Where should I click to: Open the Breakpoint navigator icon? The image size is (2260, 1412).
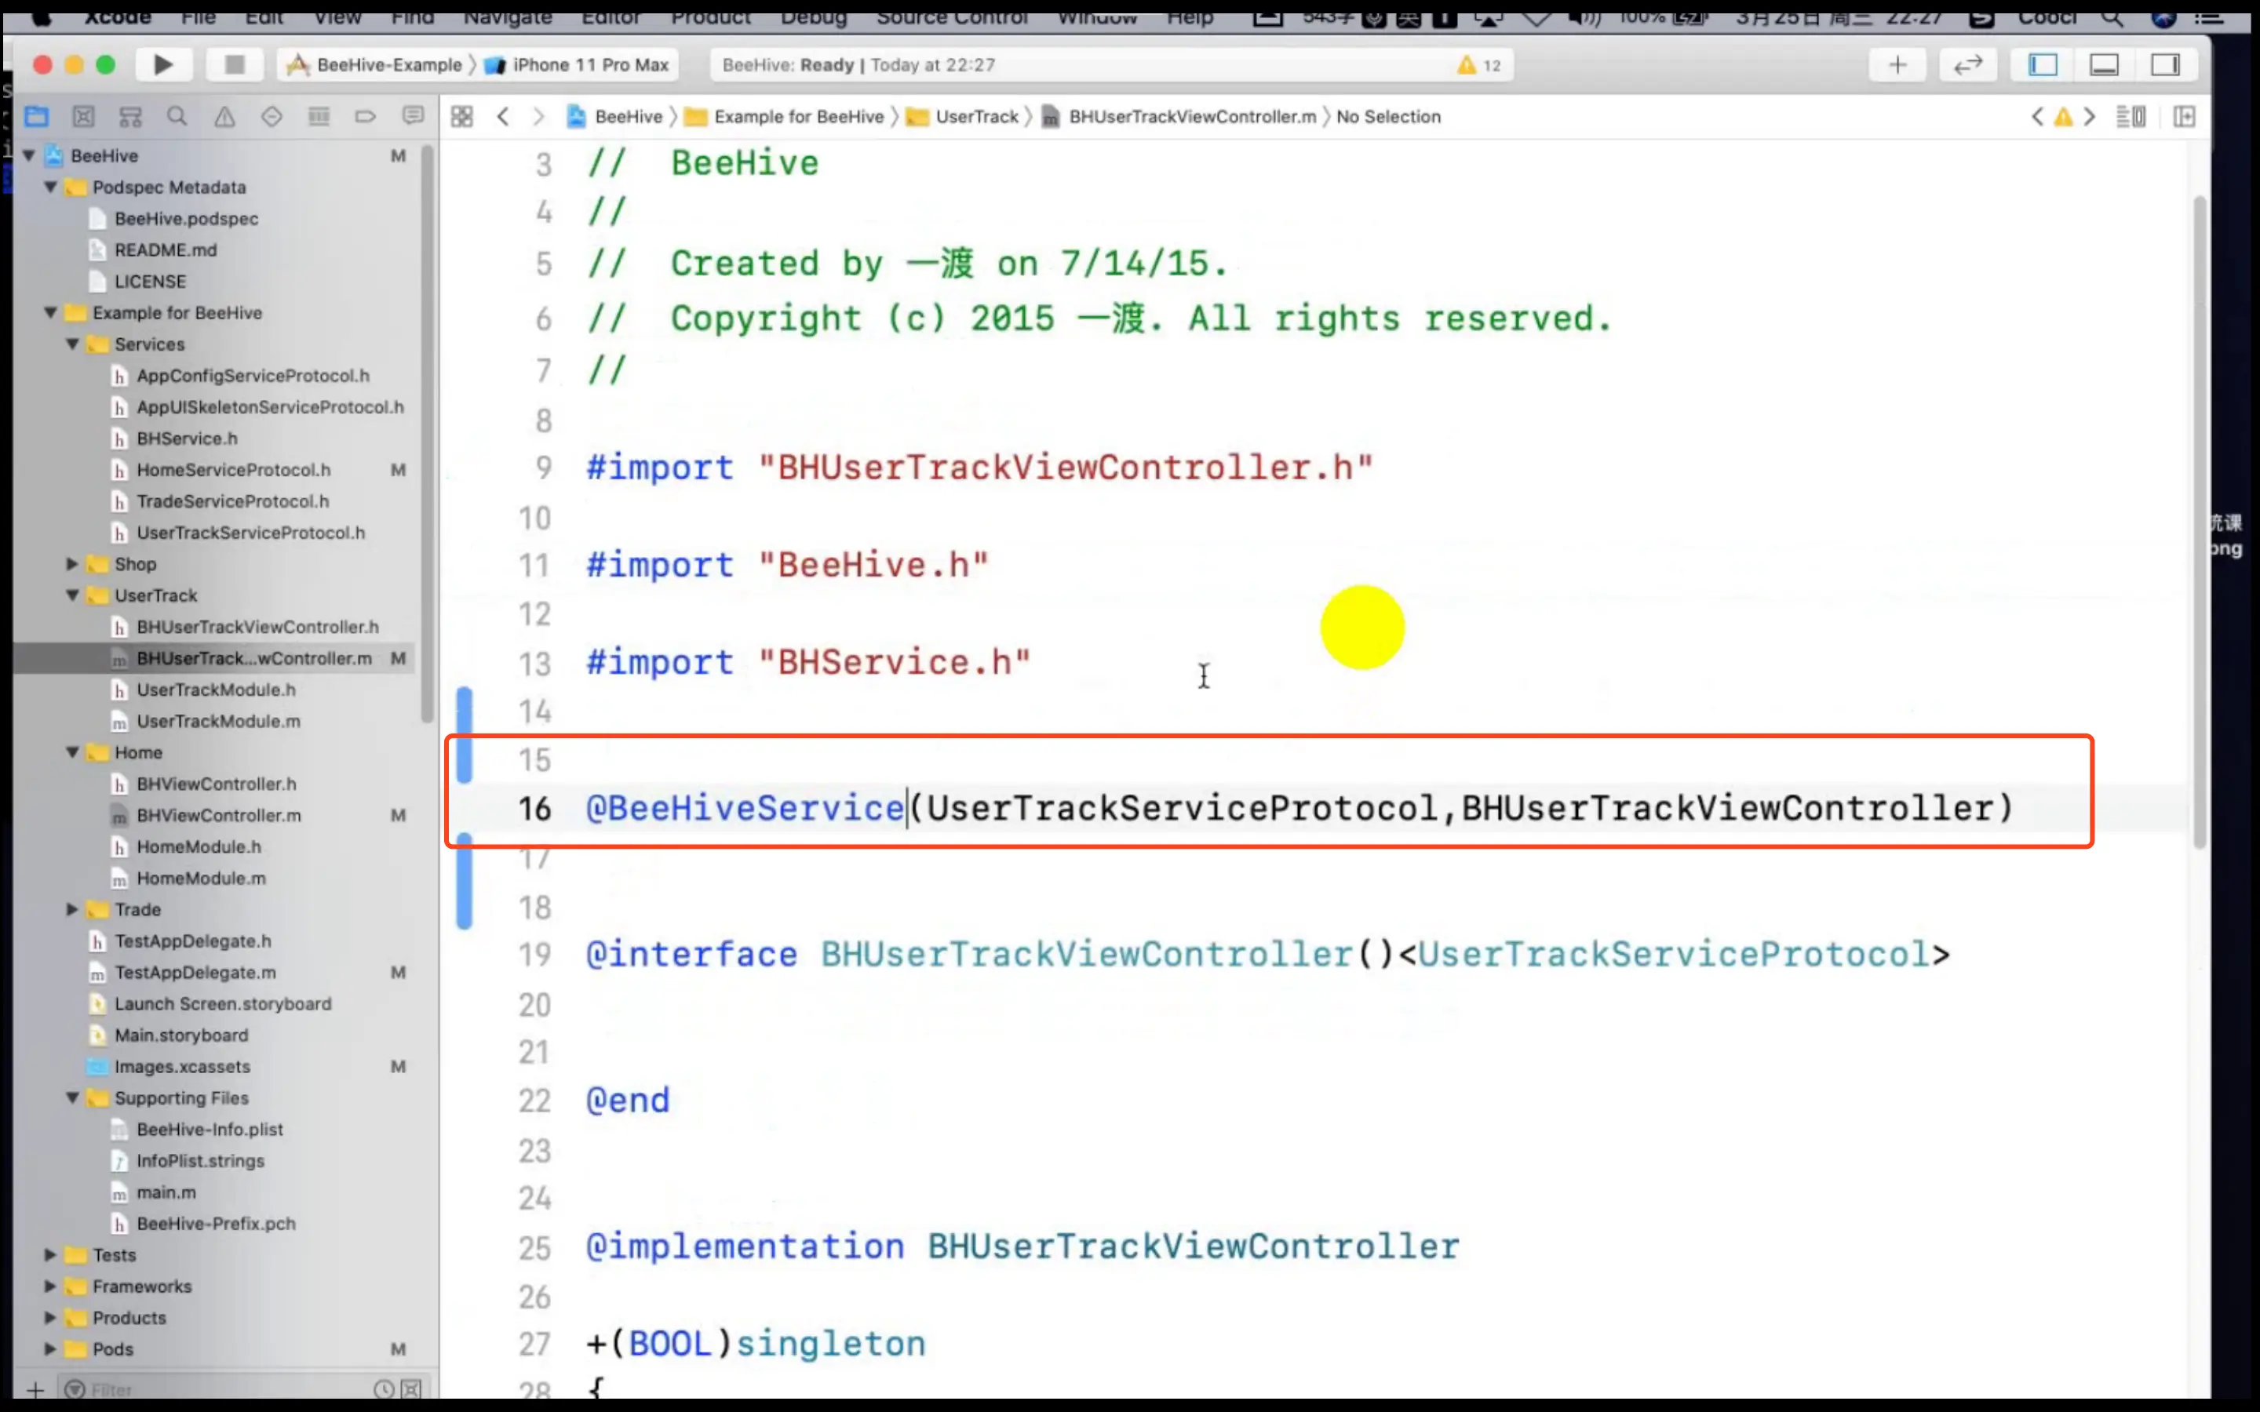365,117
